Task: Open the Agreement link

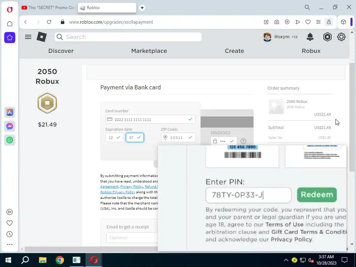Action: tap(109, 187)
